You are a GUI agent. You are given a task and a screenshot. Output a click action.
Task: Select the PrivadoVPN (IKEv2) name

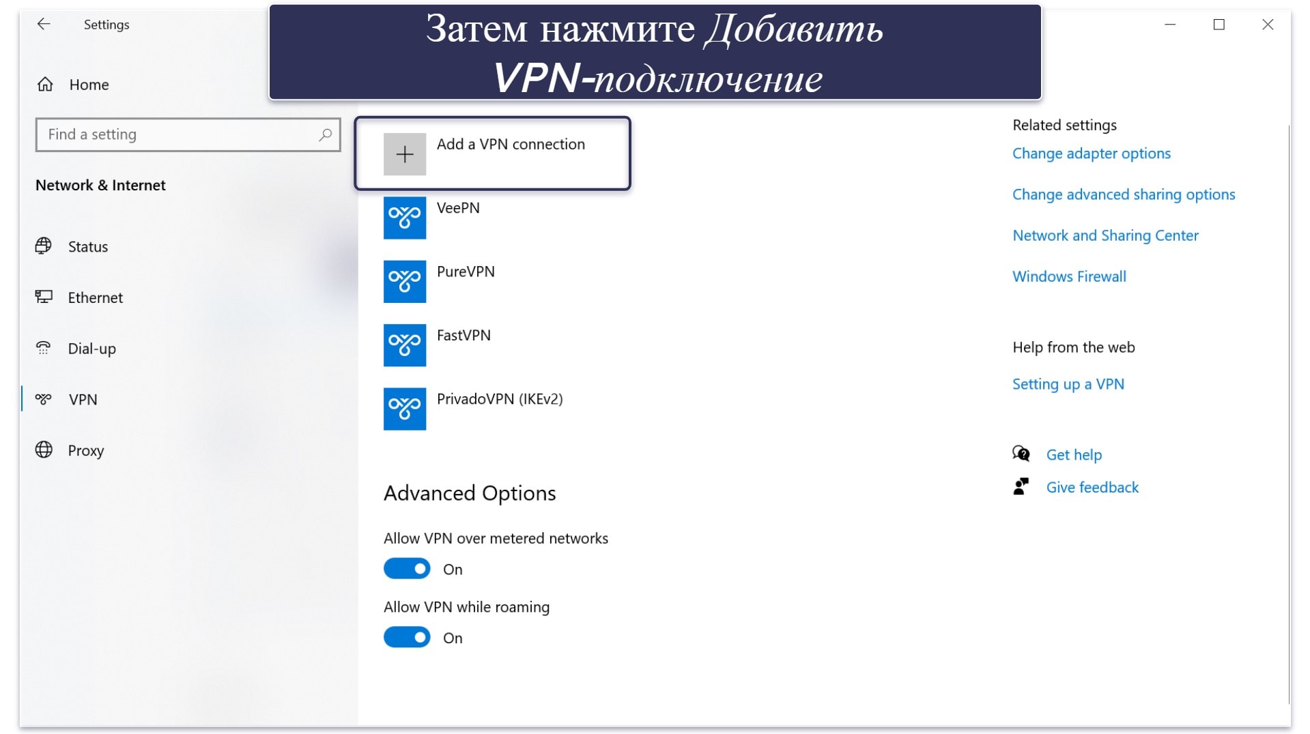(x=500, y=399)
